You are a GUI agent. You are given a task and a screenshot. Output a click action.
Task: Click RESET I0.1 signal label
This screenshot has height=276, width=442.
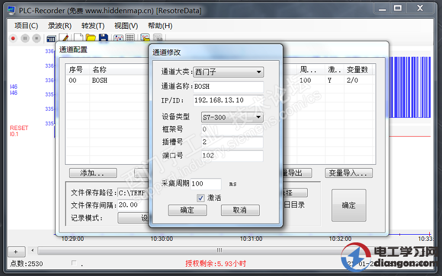click(x=19, y=131)
